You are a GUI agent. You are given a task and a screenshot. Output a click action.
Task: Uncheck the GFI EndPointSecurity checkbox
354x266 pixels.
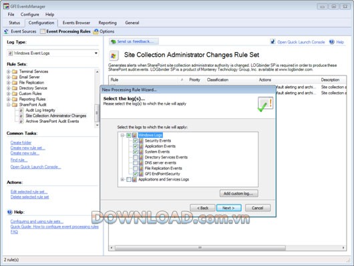click(135, 174)
